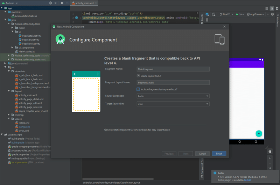This screenshot has width=280, height=185.
Task: Cancel the New Android Component dialog
Action: coord(202,154)
